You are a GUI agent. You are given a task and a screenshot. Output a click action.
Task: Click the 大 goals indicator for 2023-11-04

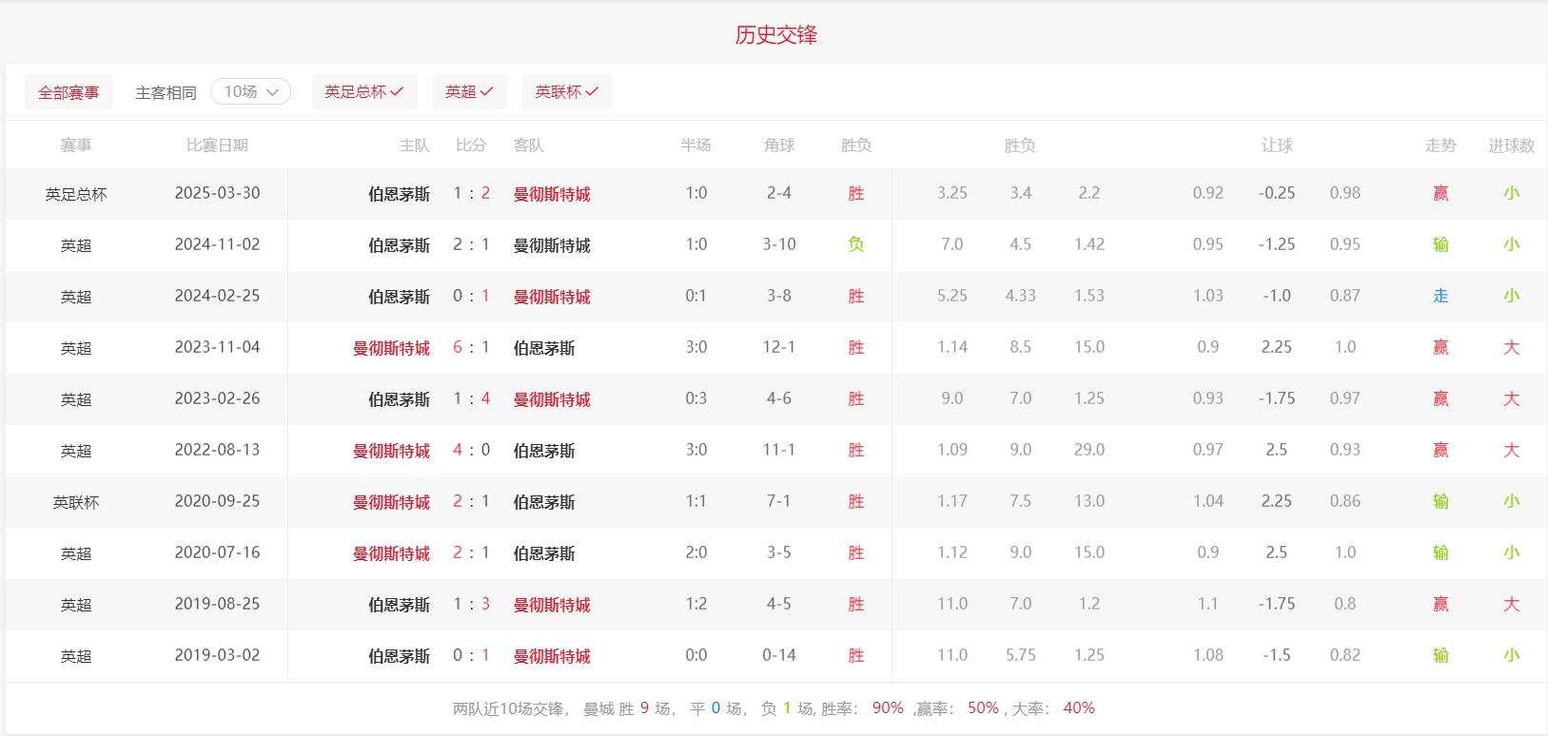(x=1511, y=348)
